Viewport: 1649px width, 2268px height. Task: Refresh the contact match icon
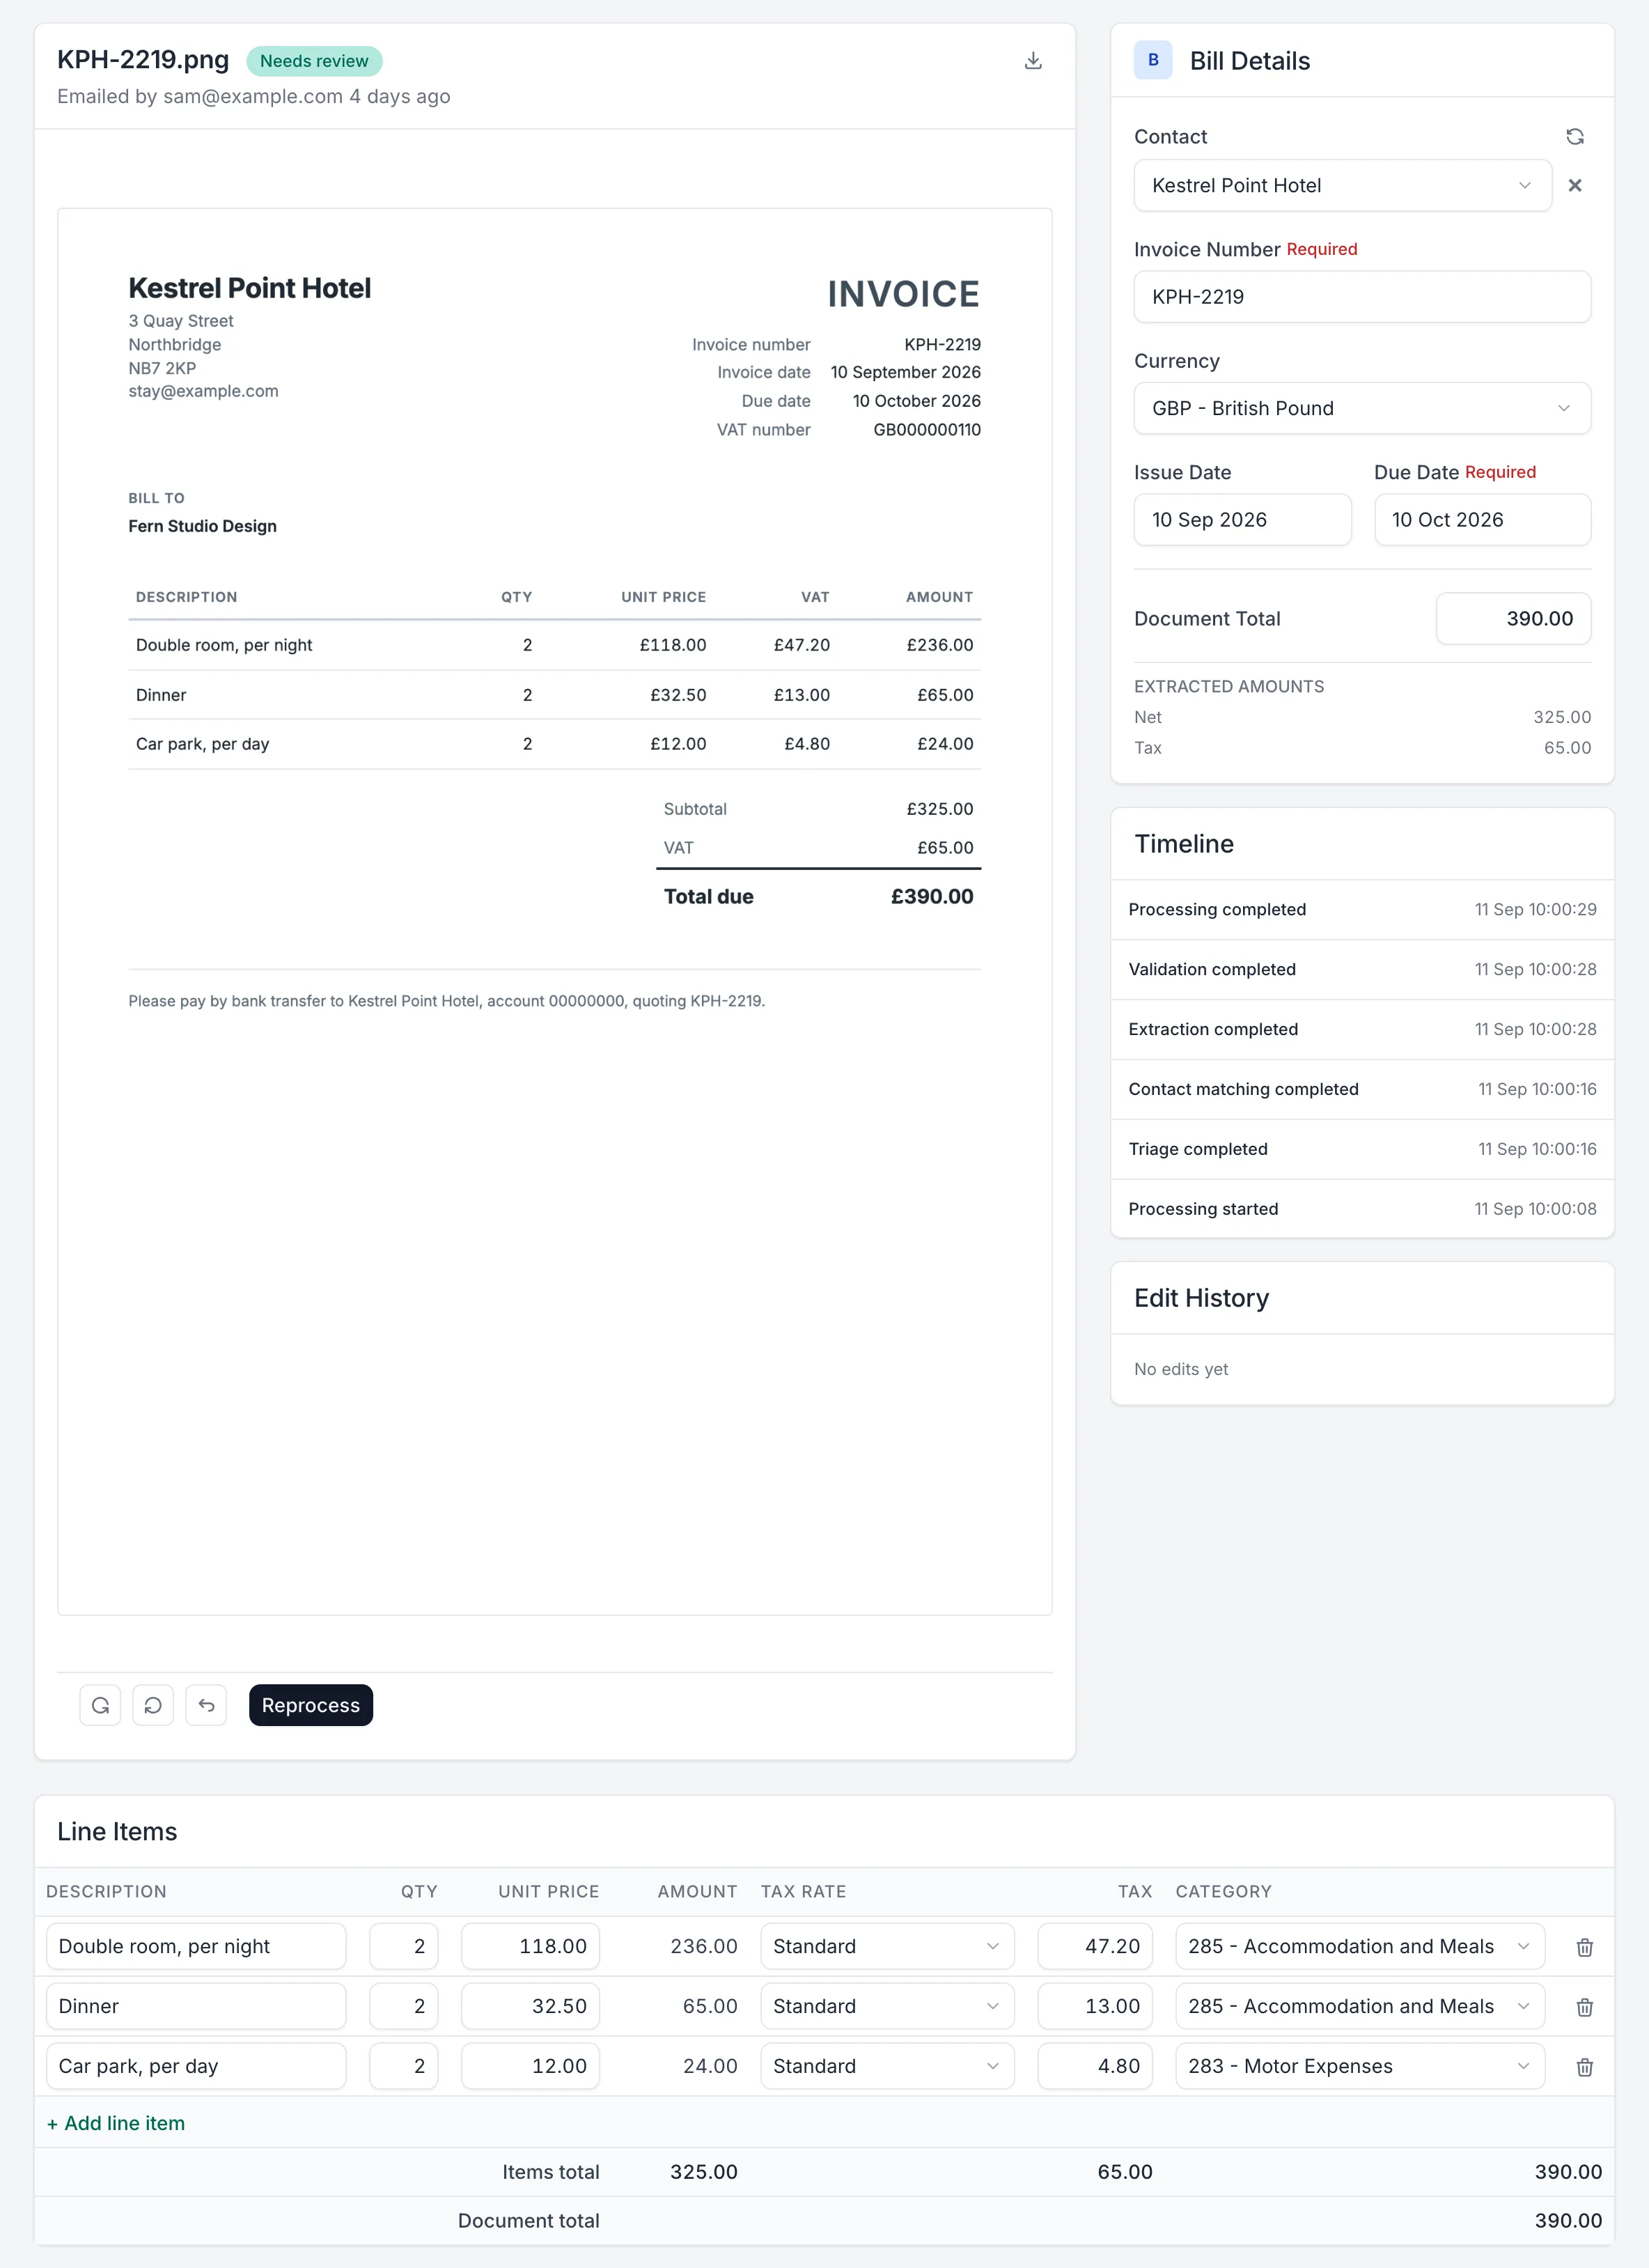coord(1574,137)
